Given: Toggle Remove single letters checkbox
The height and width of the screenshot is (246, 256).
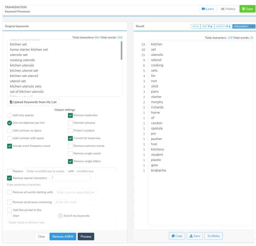Looking at the screenshot, I should 70,161.
